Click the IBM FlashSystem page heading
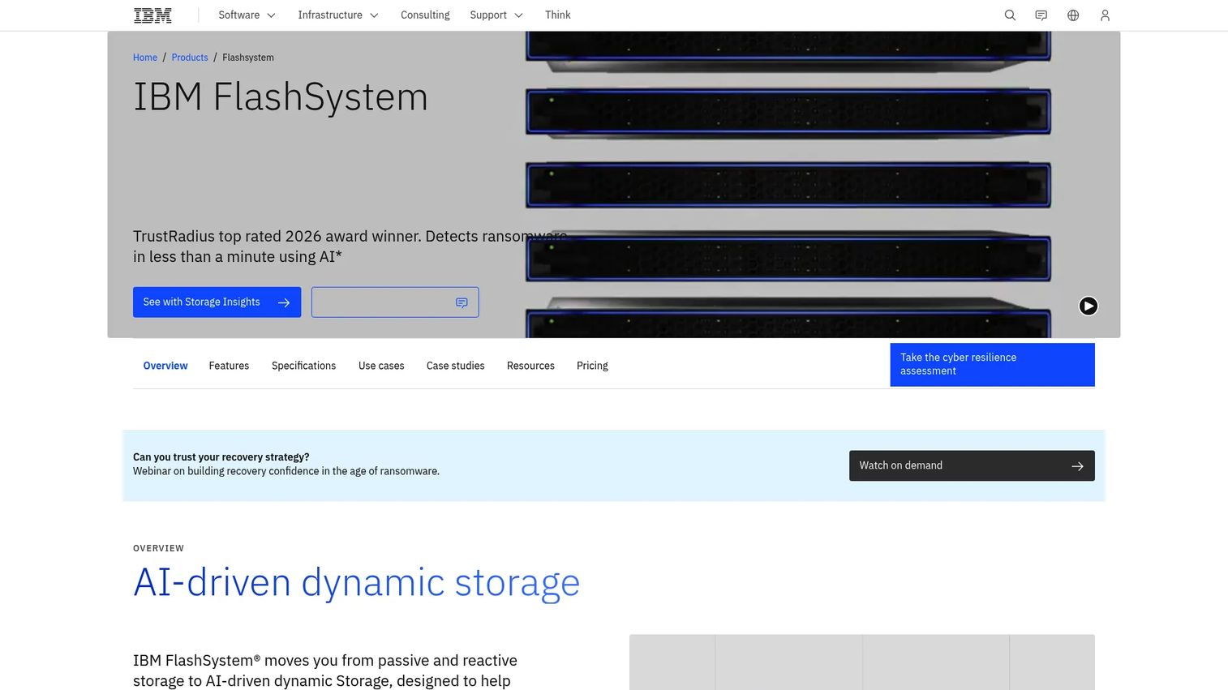 tap(281, 97)
